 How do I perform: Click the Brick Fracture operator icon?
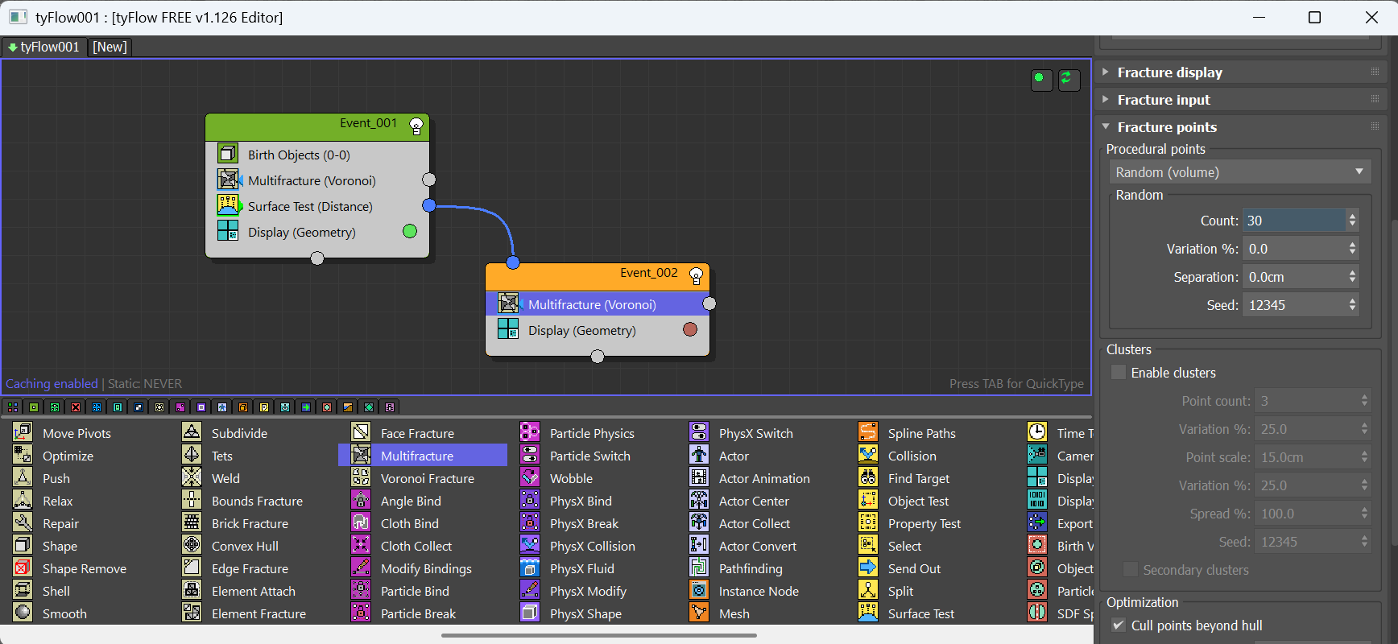point(192,523)
